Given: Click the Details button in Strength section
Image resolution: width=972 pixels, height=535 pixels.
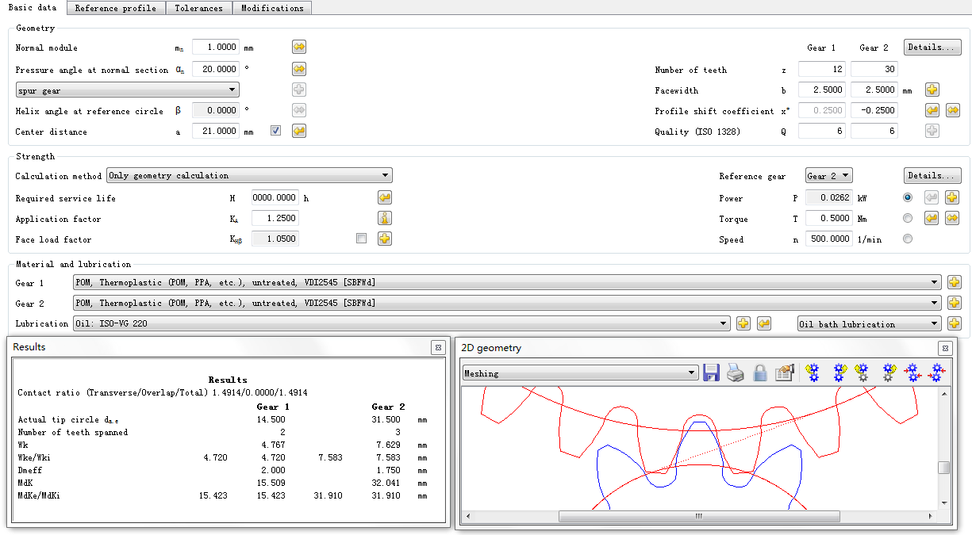Looking at the screenshot, I should tap(932, 175).
